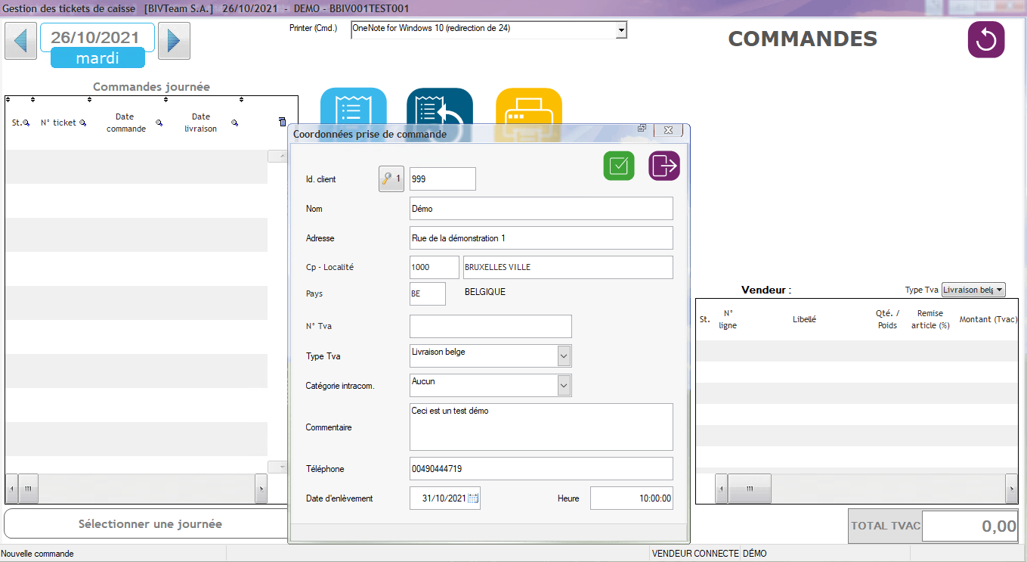
Task: Open the Printer (Cmd.) dropdown list
Action: click(x=621, y=29)
